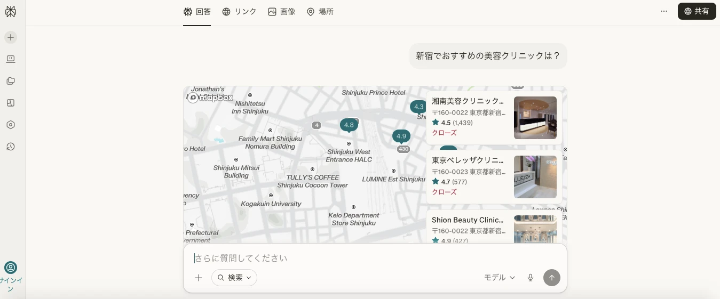The image size is (720, 299).
Task: Open the three-dot more options menu
Action: pyautogui.click(x=664, y=11)
